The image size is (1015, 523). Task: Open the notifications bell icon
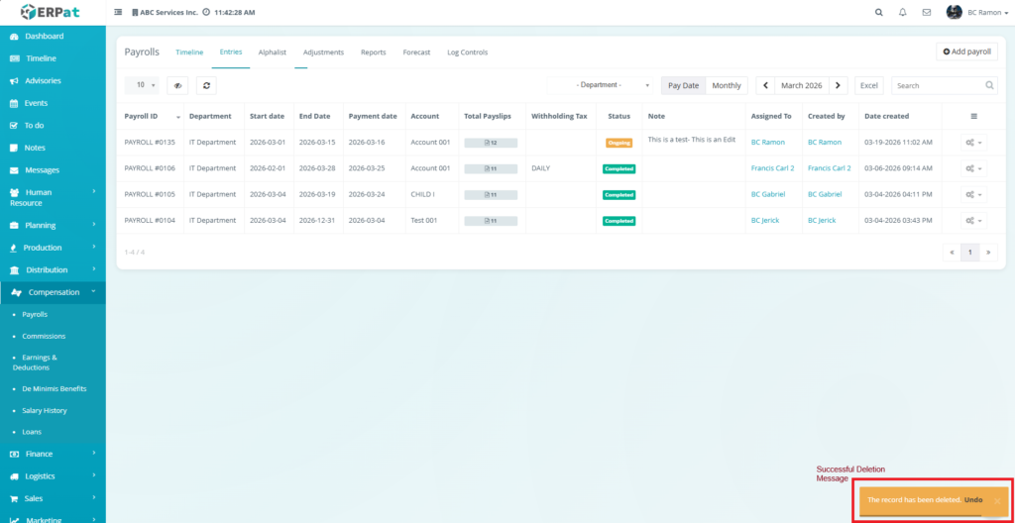click(902, 12)
